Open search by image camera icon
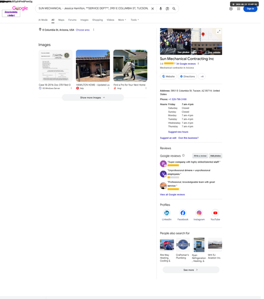Image resolution: width=264 pixels, height=299 pixels. click(167, 8)
